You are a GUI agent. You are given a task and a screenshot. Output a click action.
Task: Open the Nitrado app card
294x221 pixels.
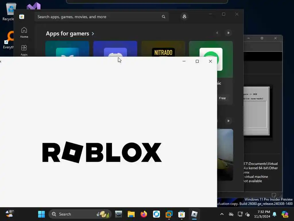pyautogui.click(x=163, y=49)
